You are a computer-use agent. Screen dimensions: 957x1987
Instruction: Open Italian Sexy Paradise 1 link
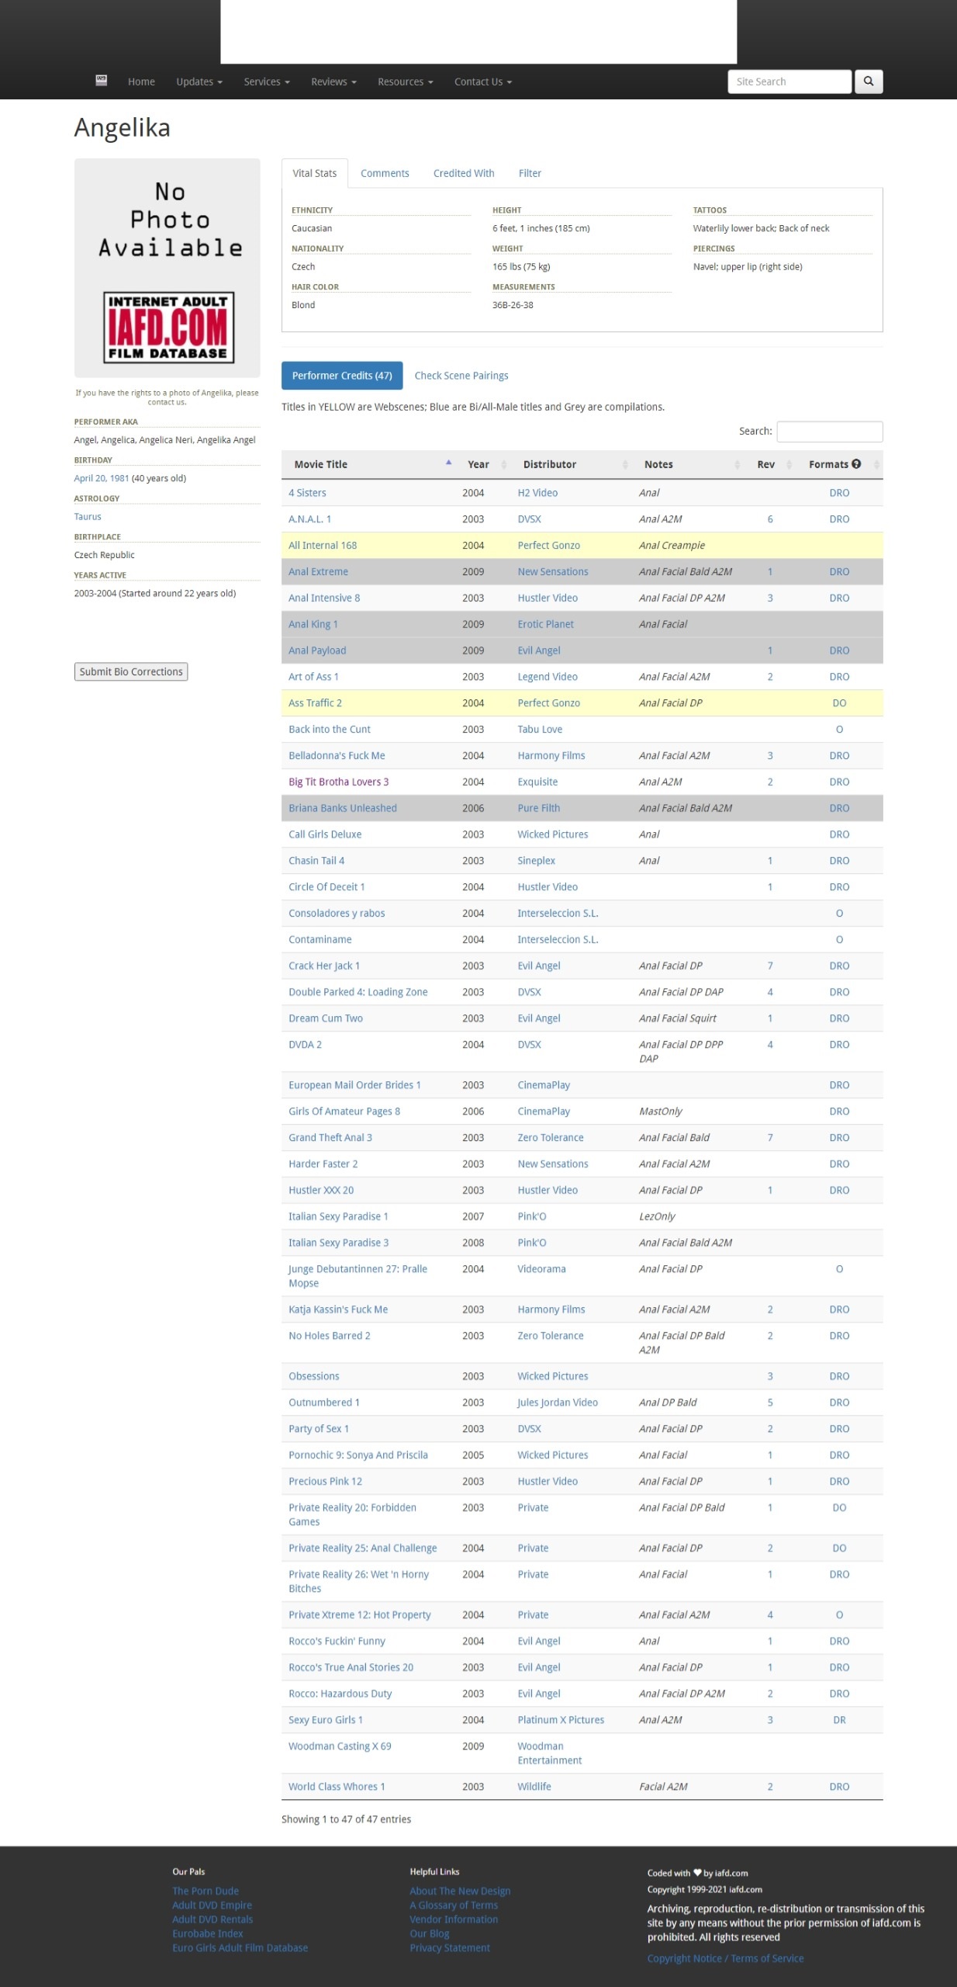338,1216
